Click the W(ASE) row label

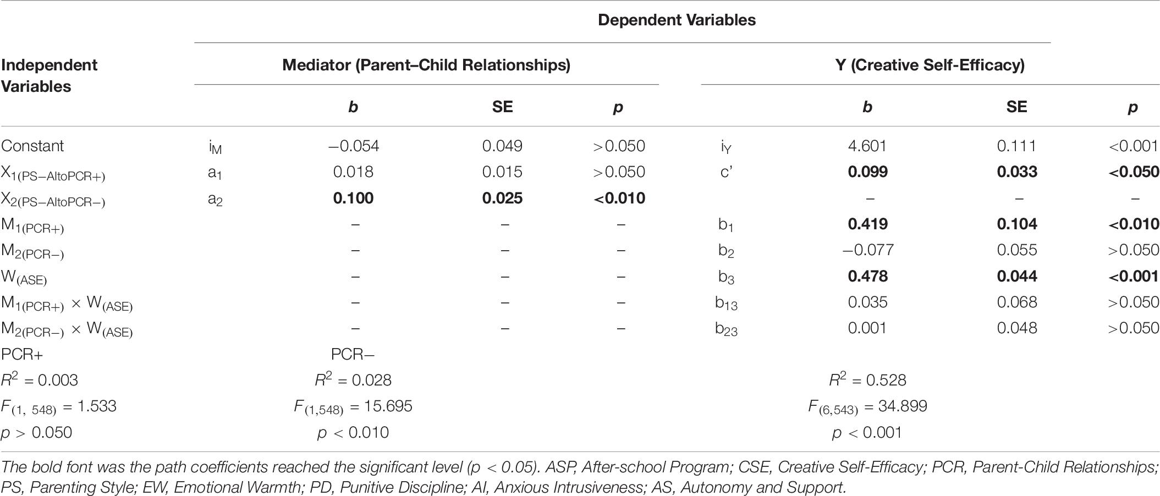24,277
